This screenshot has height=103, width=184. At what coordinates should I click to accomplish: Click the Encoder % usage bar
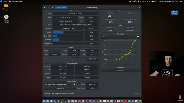coord(68,40)
